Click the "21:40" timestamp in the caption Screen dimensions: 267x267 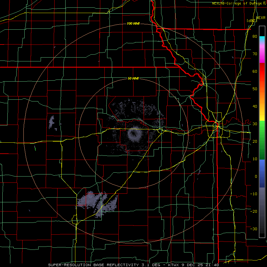(212, 265)
